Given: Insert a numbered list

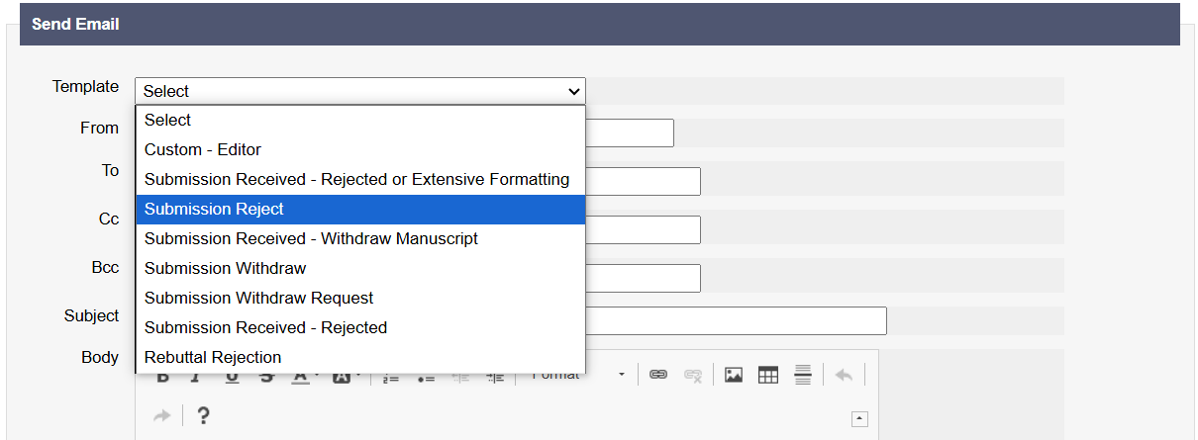Looking at the screenshot, I should click(x=391, y=378).
